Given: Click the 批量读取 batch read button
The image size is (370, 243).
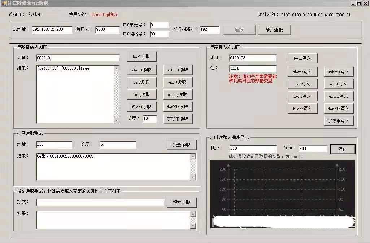Looking at the screenshot, I should pos(182,145).
